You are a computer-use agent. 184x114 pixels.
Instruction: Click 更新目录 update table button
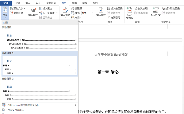pyautogui.click(x=17, y=13)
